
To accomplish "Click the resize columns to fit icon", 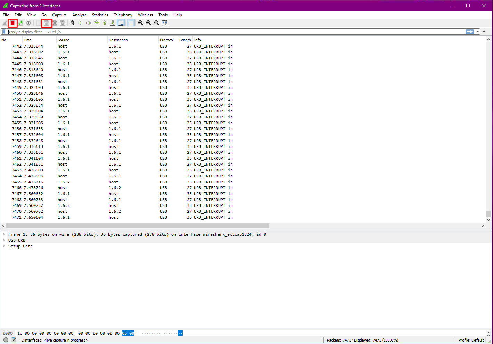I will [x=165, y=23].
